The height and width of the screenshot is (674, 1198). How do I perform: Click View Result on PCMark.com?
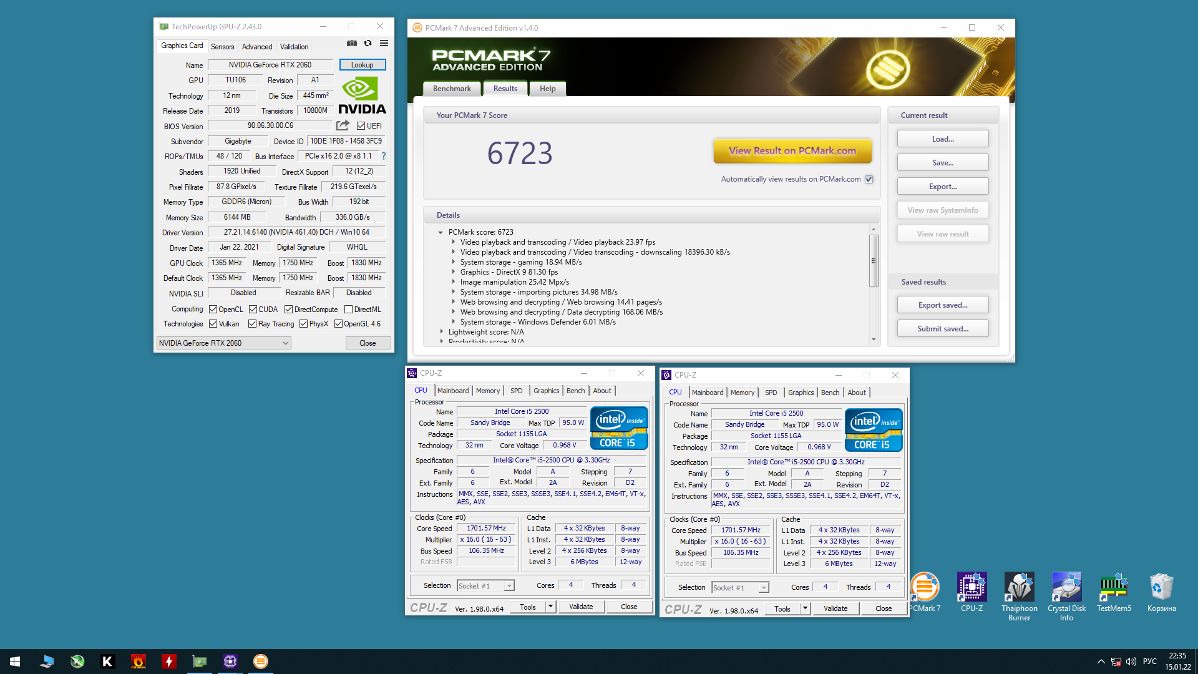[x=792, y=150]
